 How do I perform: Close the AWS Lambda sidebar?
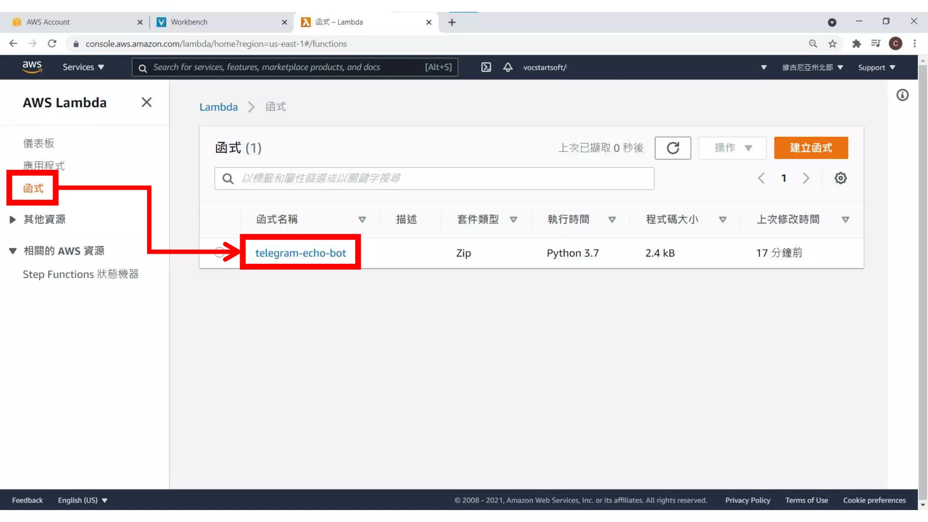(146, 102)
